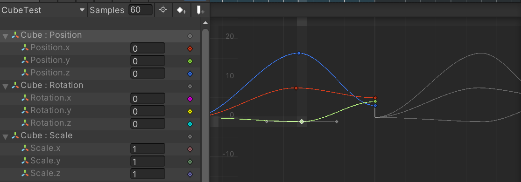Viewport: 521px width, 182px height.
Task: Click the Add Keyframe button
Action: 182,10
